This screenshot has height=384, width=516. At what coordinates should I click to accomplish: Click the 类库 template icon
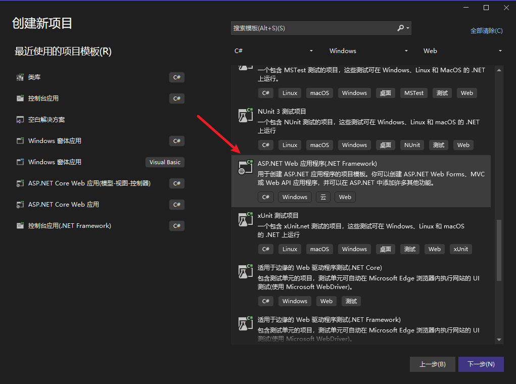point(20,77)
